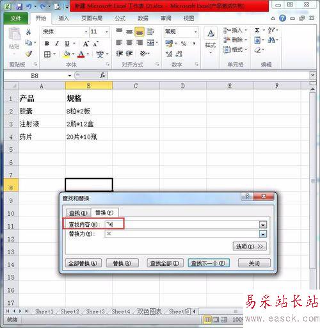This screenshot has width=320, height=328.
Task: Open Find what history dropdown
Action: click(263, 225)
